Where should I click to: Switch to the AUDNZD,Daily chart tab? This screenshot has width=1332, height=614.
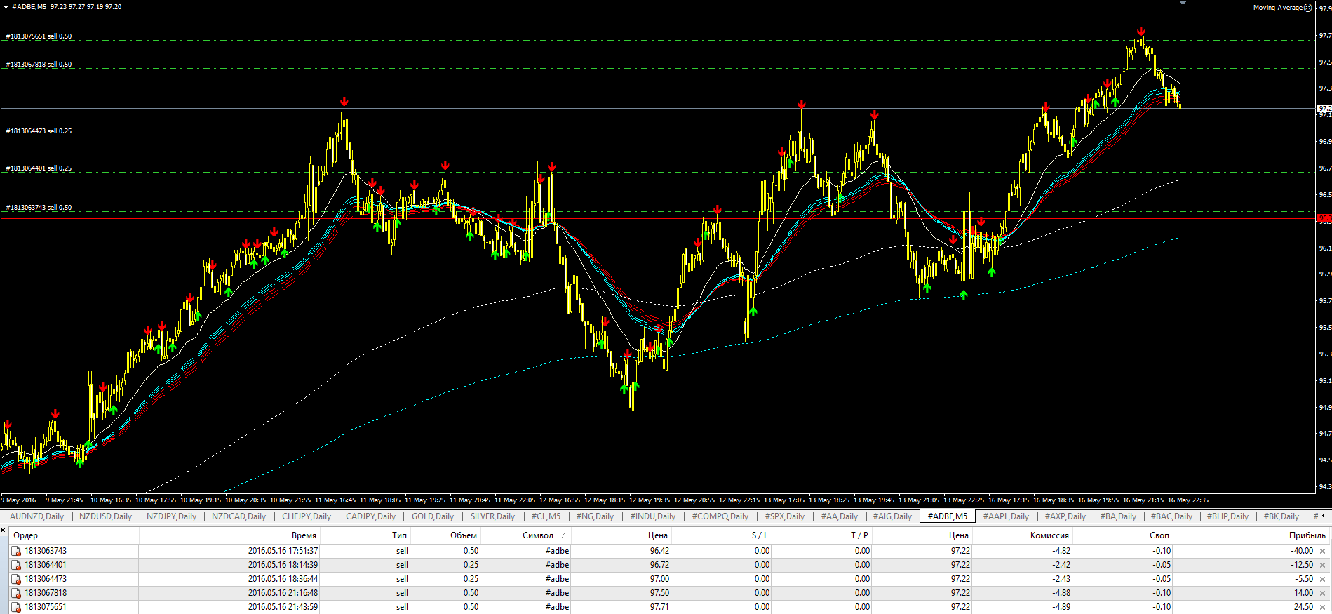click(36, 516)
